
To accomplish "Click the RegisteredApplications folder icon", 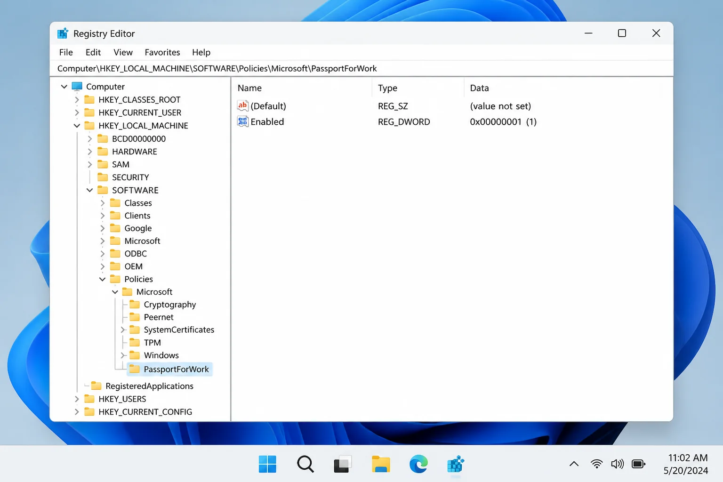I will click(x=96, y=386).
